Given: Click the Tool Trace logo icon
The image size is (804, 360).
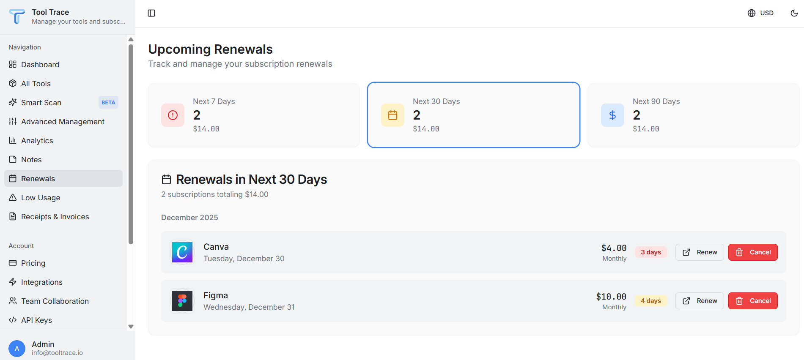Looking at the screenshot, I should point(17,16).
